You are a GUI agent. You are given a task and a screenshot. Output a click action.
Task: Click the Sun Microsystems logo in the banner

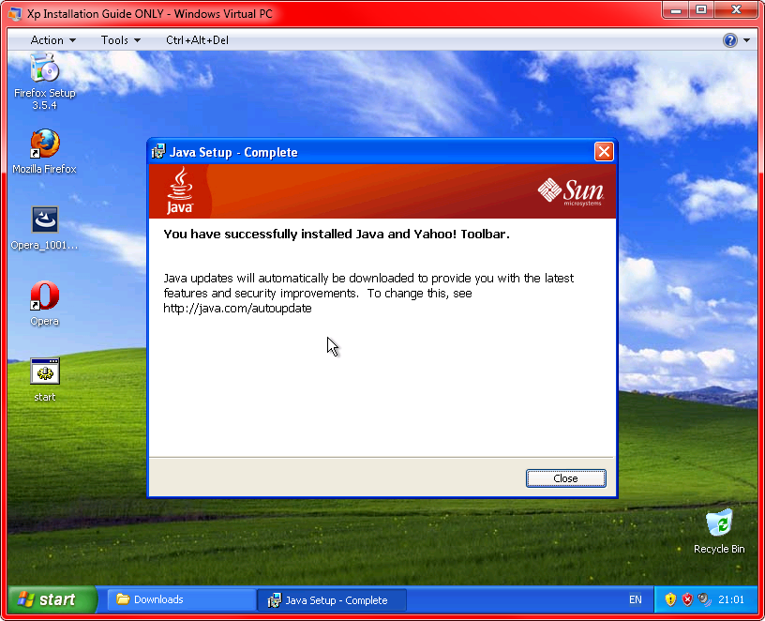[x=570, y=191]
